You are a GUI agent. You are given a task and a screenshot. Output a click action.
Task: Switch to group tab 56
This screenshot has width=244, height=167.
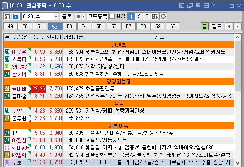[x=114, y=26]
